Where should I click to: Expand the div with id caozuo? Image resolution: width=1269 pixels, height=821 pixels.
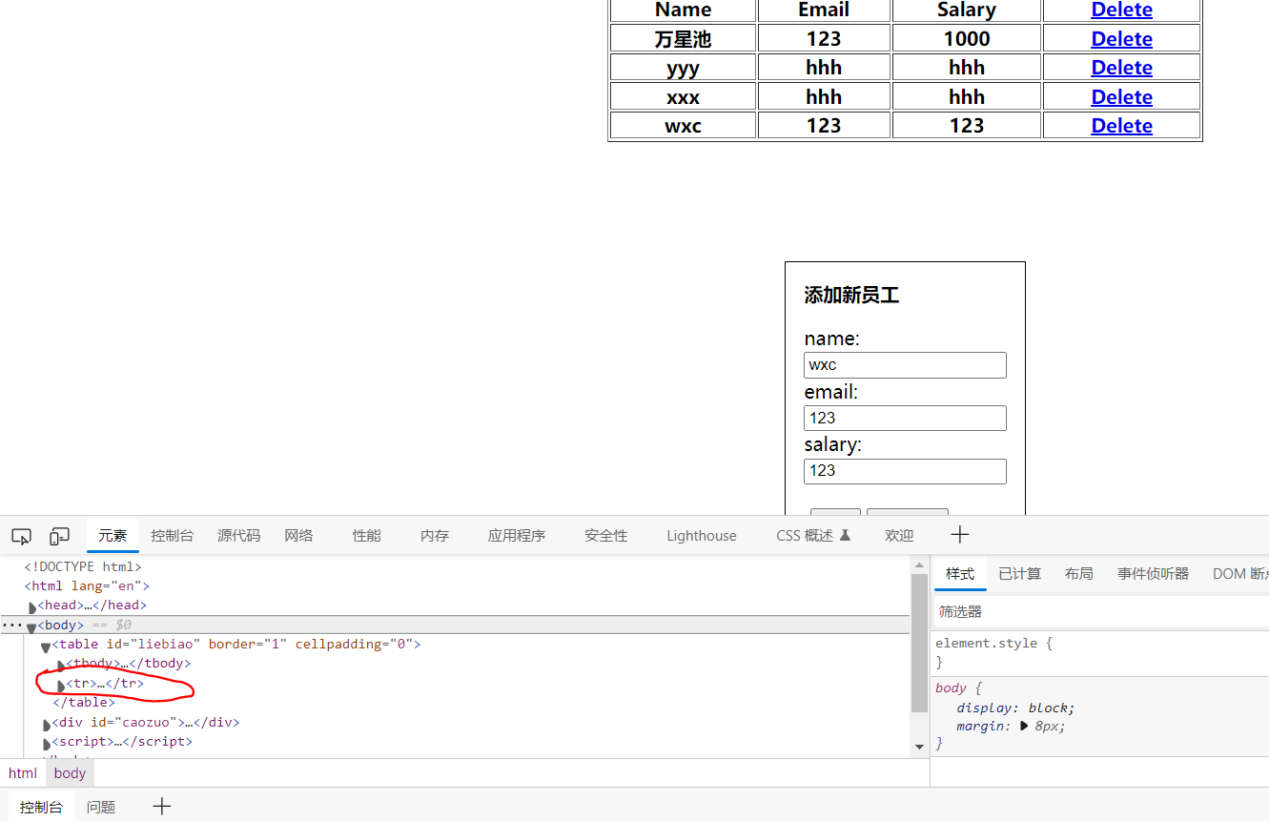[46, 722]
